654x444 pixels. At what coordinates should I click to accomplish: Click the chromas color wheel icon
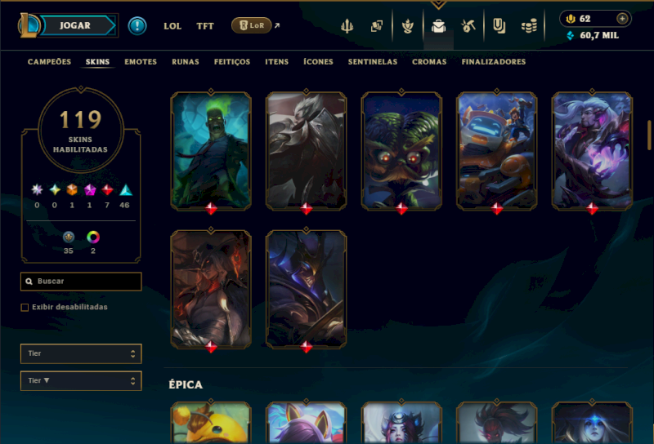click(93, 238)
